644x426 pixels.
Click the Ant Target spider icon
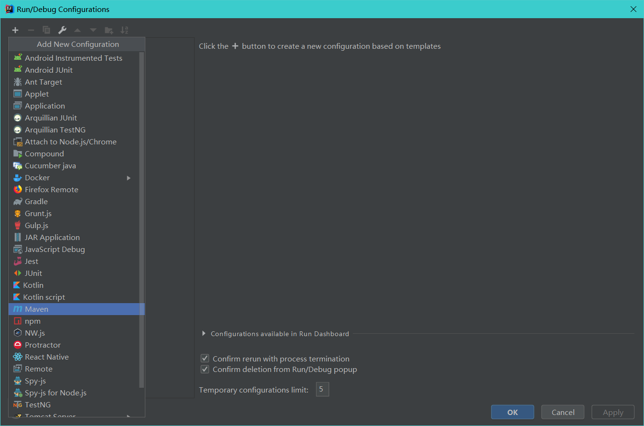point(18,82)
